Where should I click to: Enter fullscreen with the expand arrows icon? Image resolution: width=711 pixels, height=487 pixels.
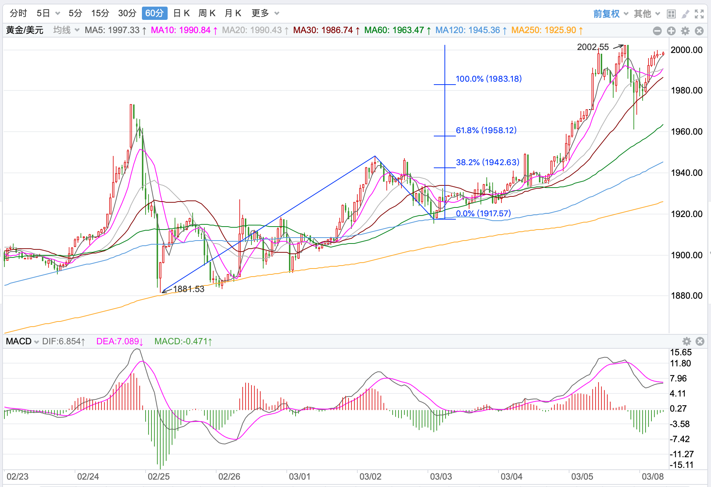tap(699, 14)
